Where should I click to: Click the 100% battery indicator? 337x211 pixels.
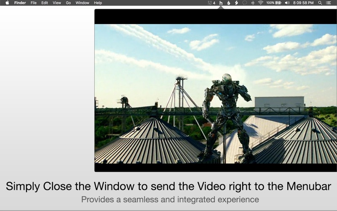(x=273, y=3)
